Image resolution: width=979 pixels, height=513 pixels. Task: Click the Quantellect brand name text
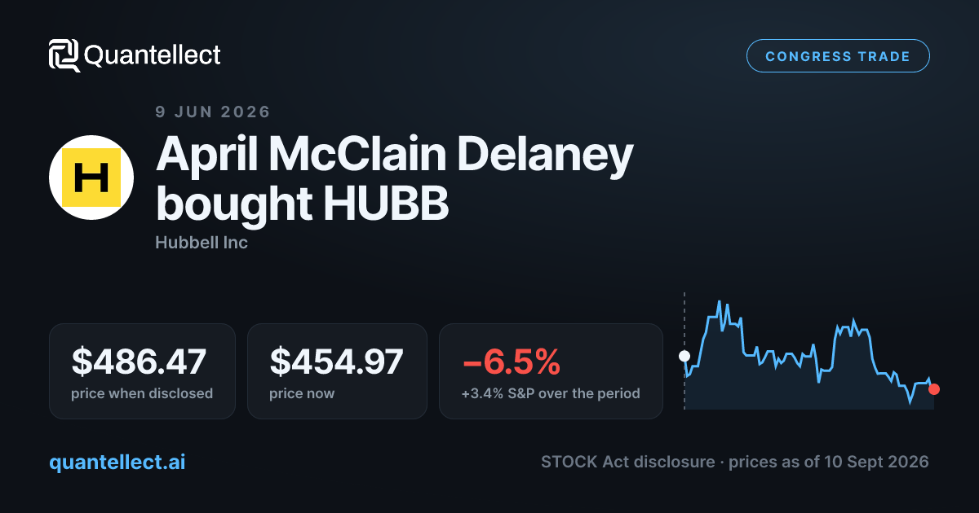click(153, 55)
